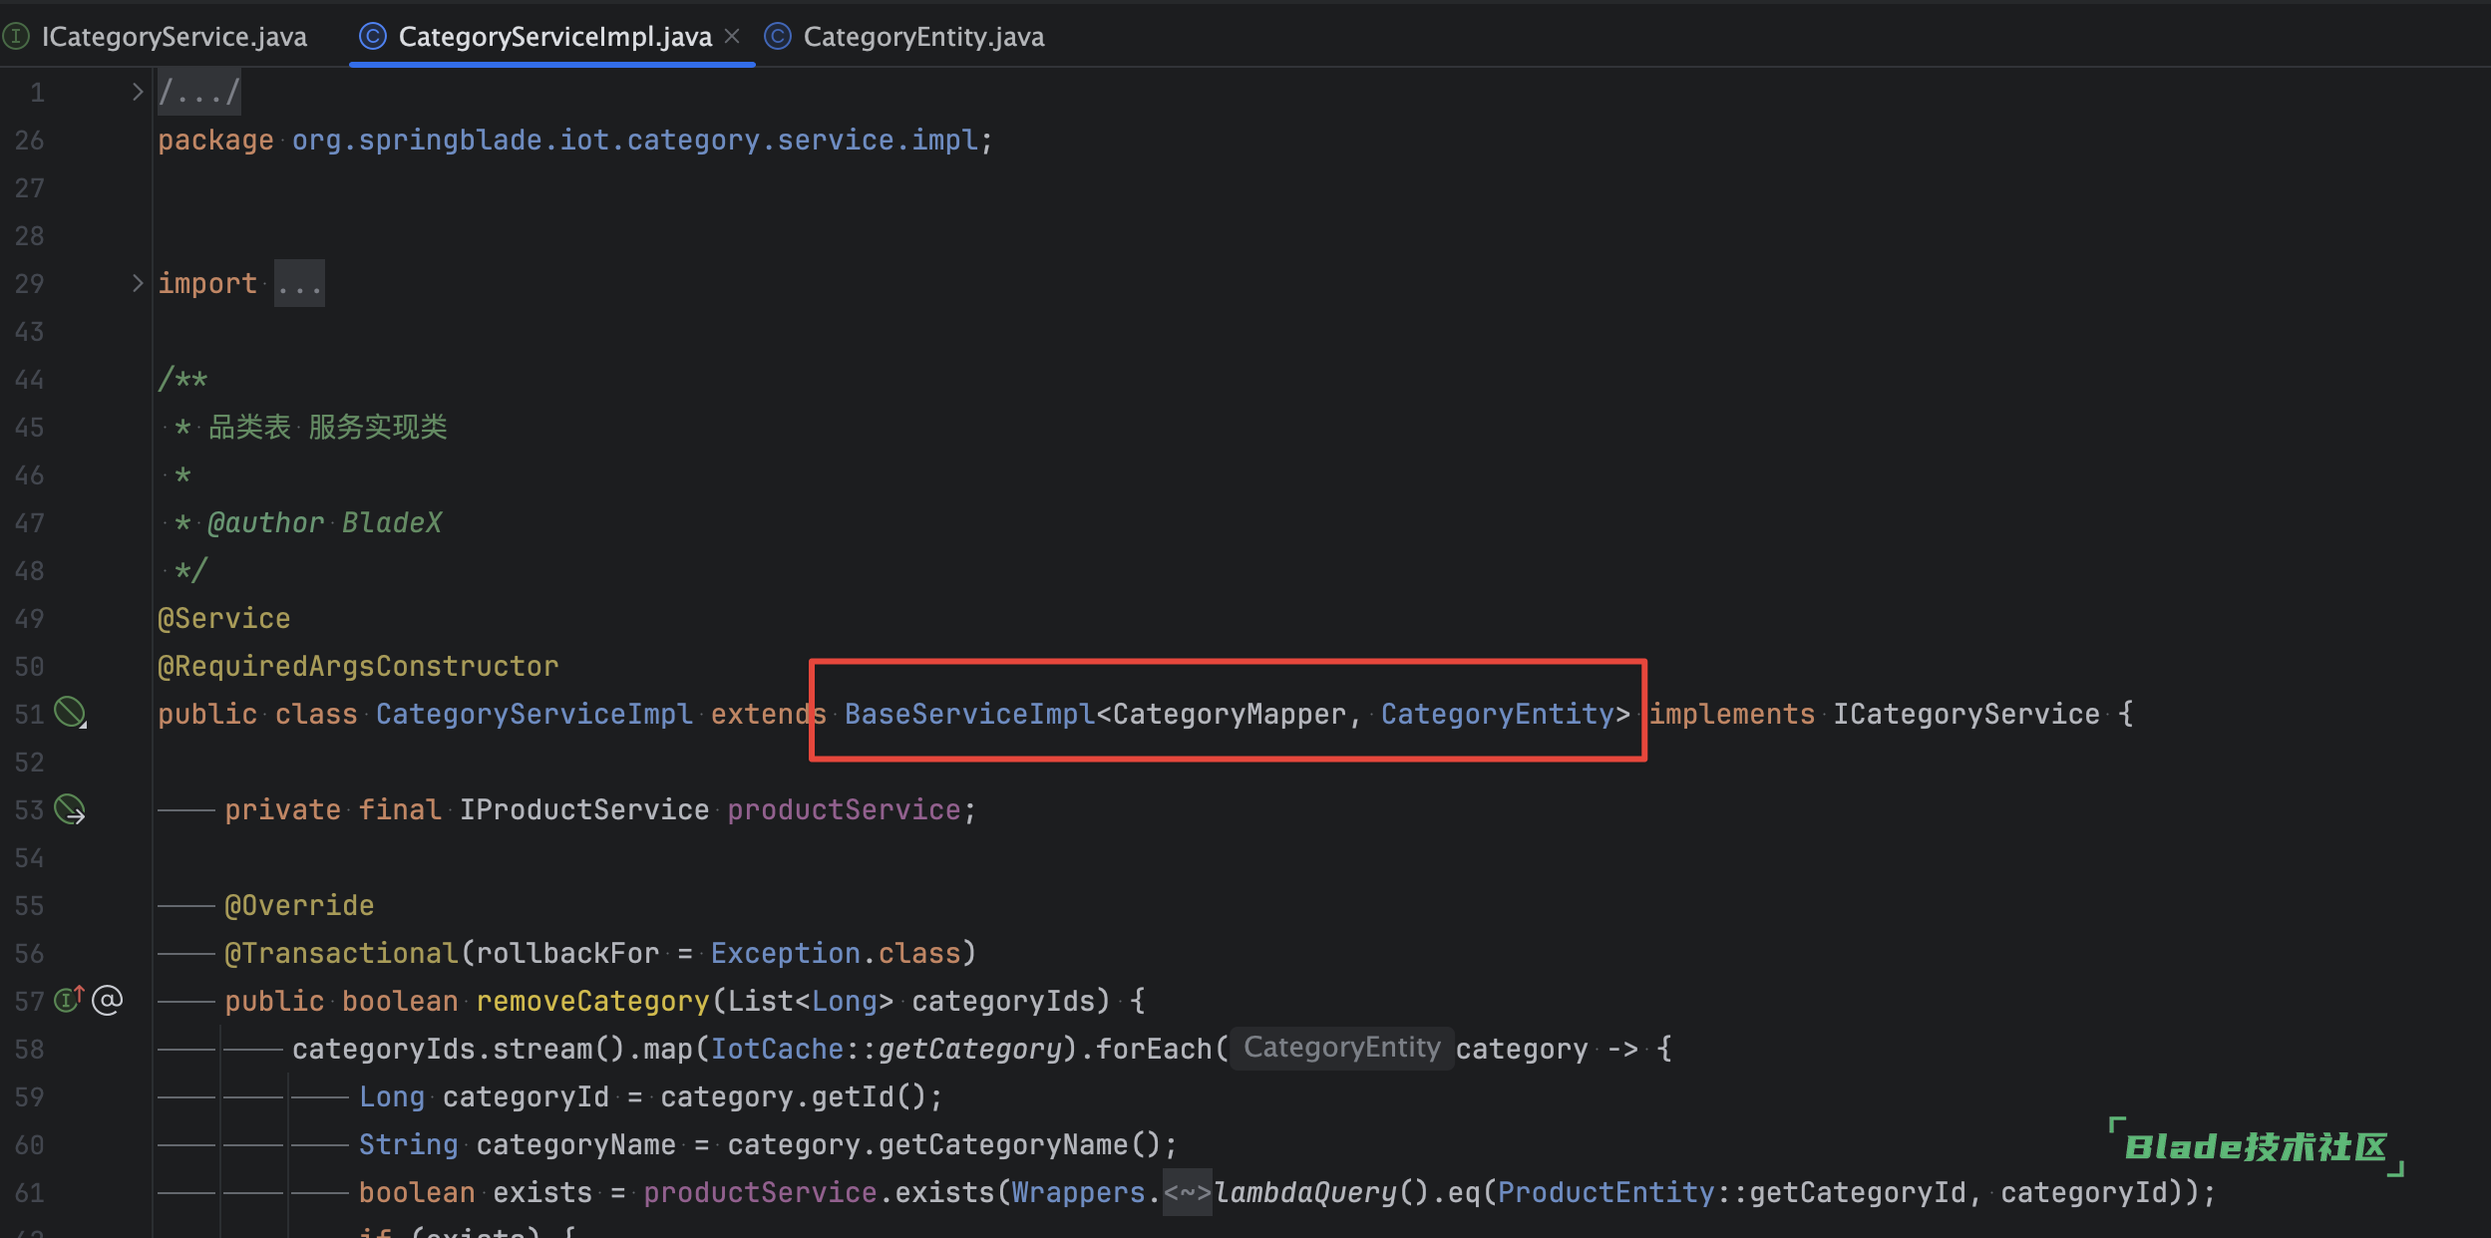The width and height of the screenshot is (2491, 1238).
Task: Click the exists variable on line 61
Action: coord(542,1193)
